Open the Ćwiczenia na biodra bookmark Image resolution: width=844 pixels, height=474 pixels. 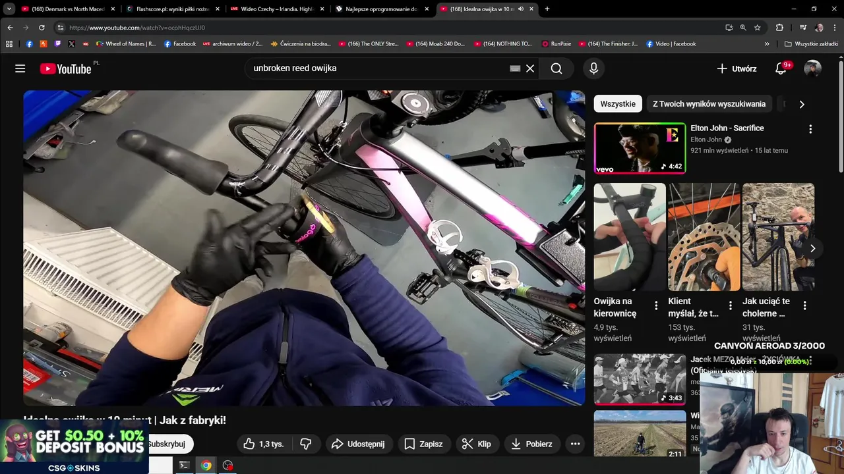click(300, 44)
